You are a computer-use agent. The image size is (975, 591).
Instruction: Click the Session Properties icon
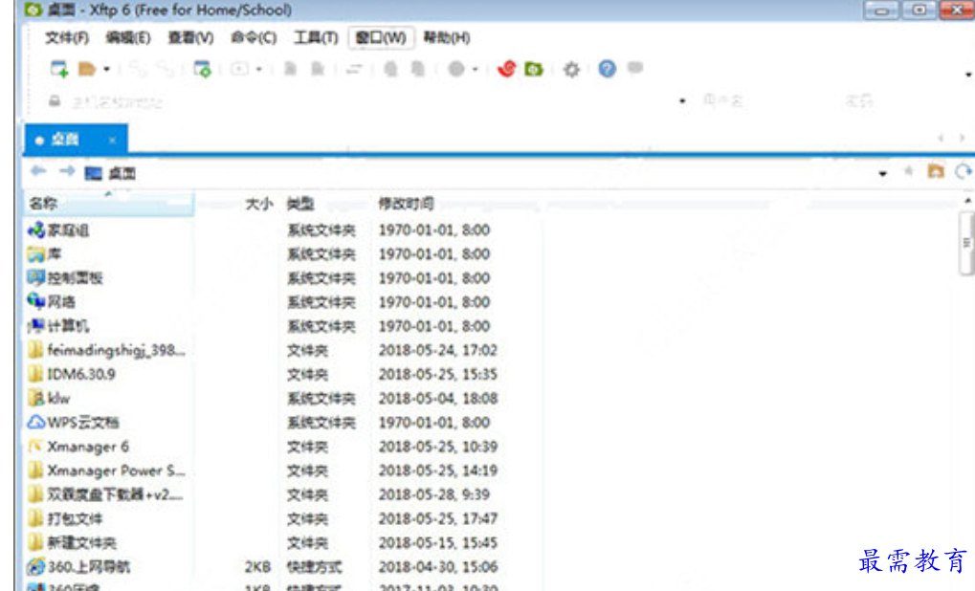(x=202, y=69)
